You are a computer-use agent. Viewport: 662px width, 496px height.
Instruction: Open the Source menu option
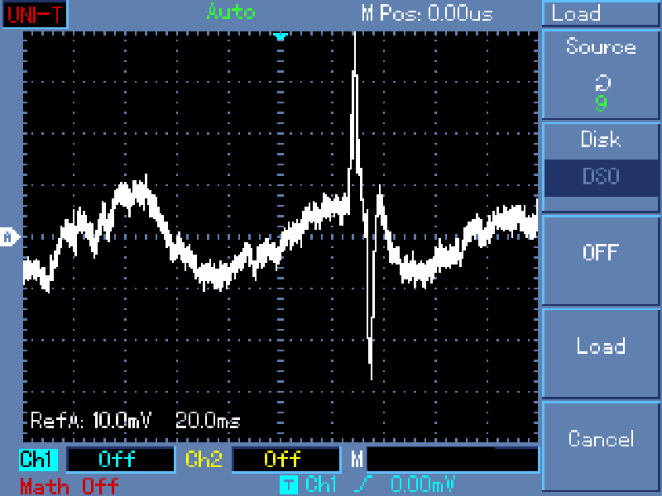click(x=601, y=74)
